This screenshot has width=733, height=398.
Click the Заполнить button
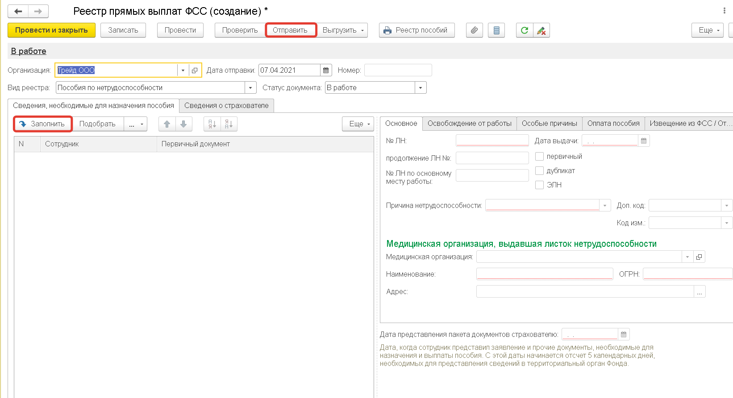click(43, 124)
